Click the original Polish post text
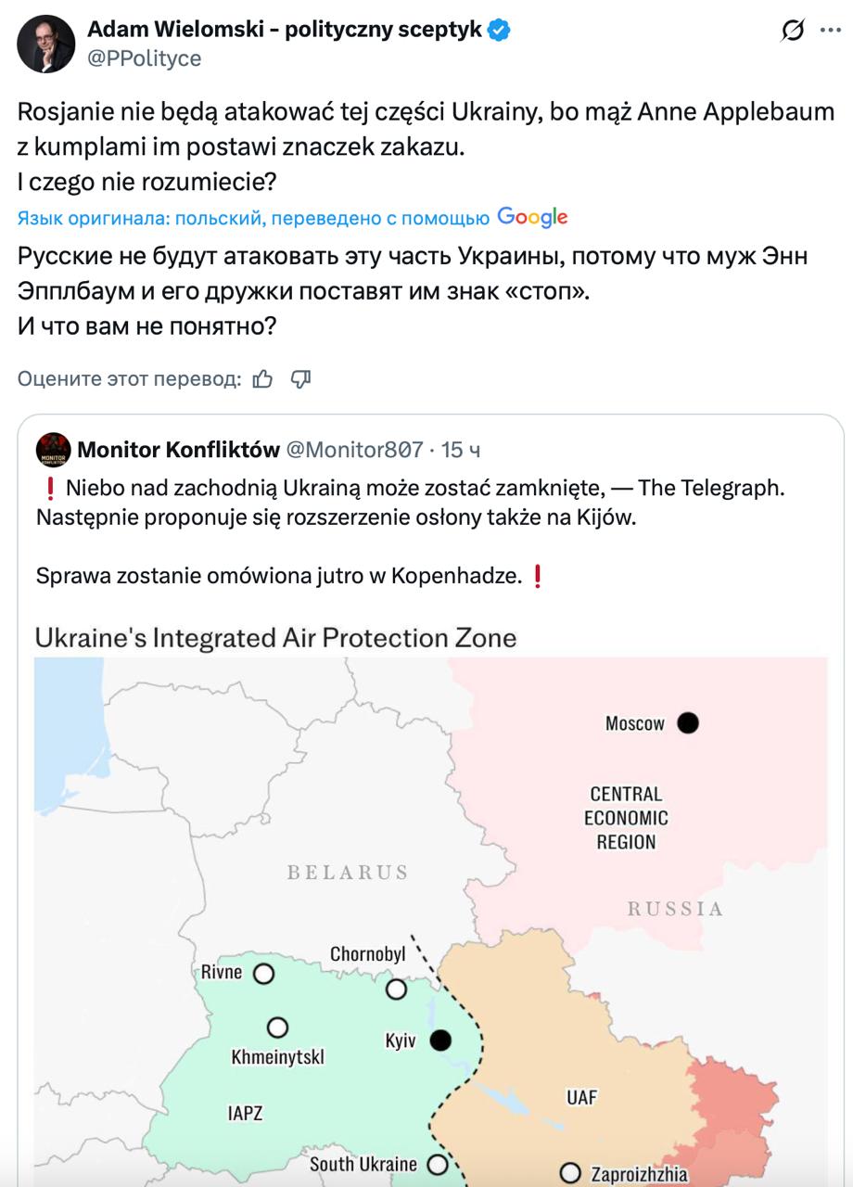 coord(426,146)
